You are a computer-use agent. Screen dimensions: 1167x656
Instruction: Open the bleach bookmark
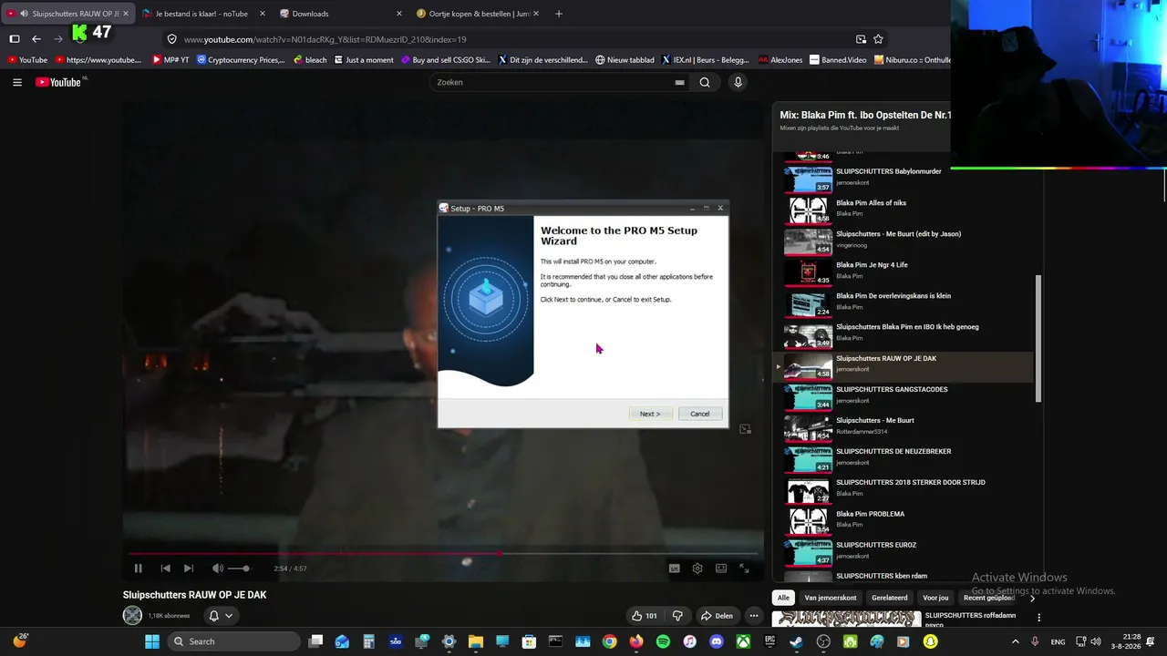click(x=310, y=60)
